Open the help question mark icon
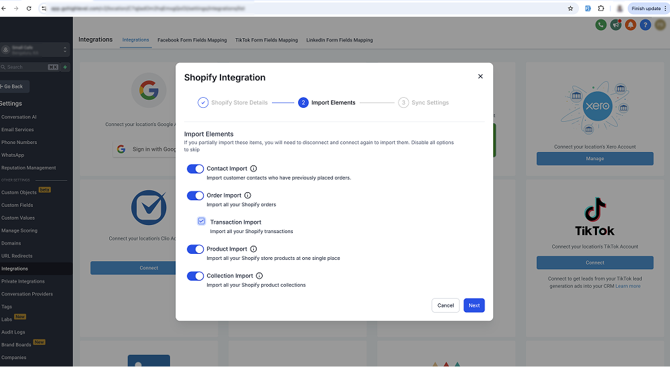The width and height of the screenshot is (670, 367). 645,25
